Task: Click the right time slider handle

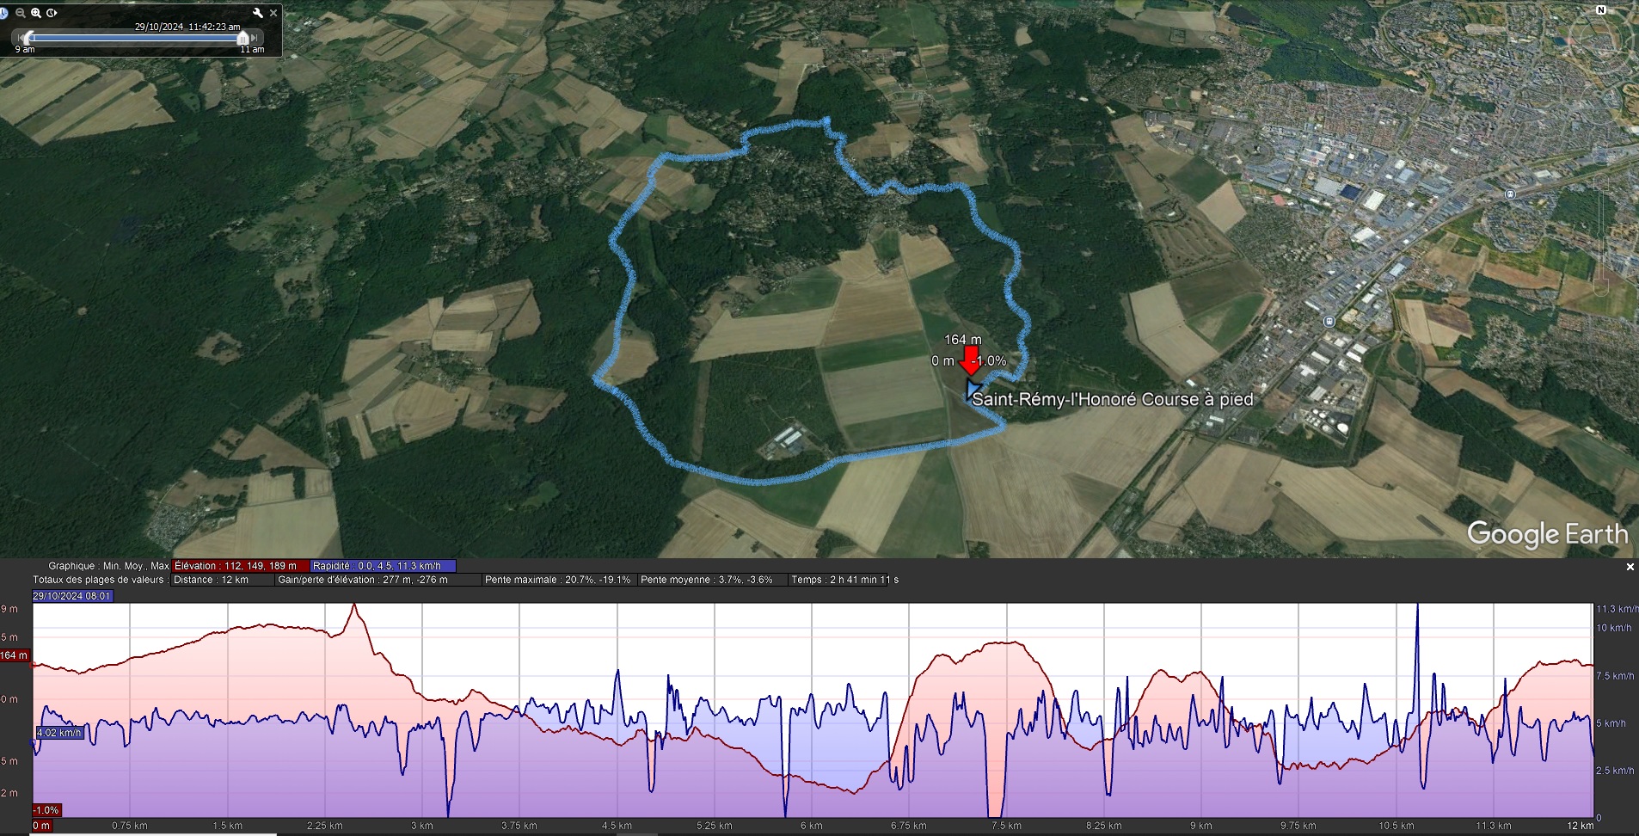Action: tap(242, 38)
